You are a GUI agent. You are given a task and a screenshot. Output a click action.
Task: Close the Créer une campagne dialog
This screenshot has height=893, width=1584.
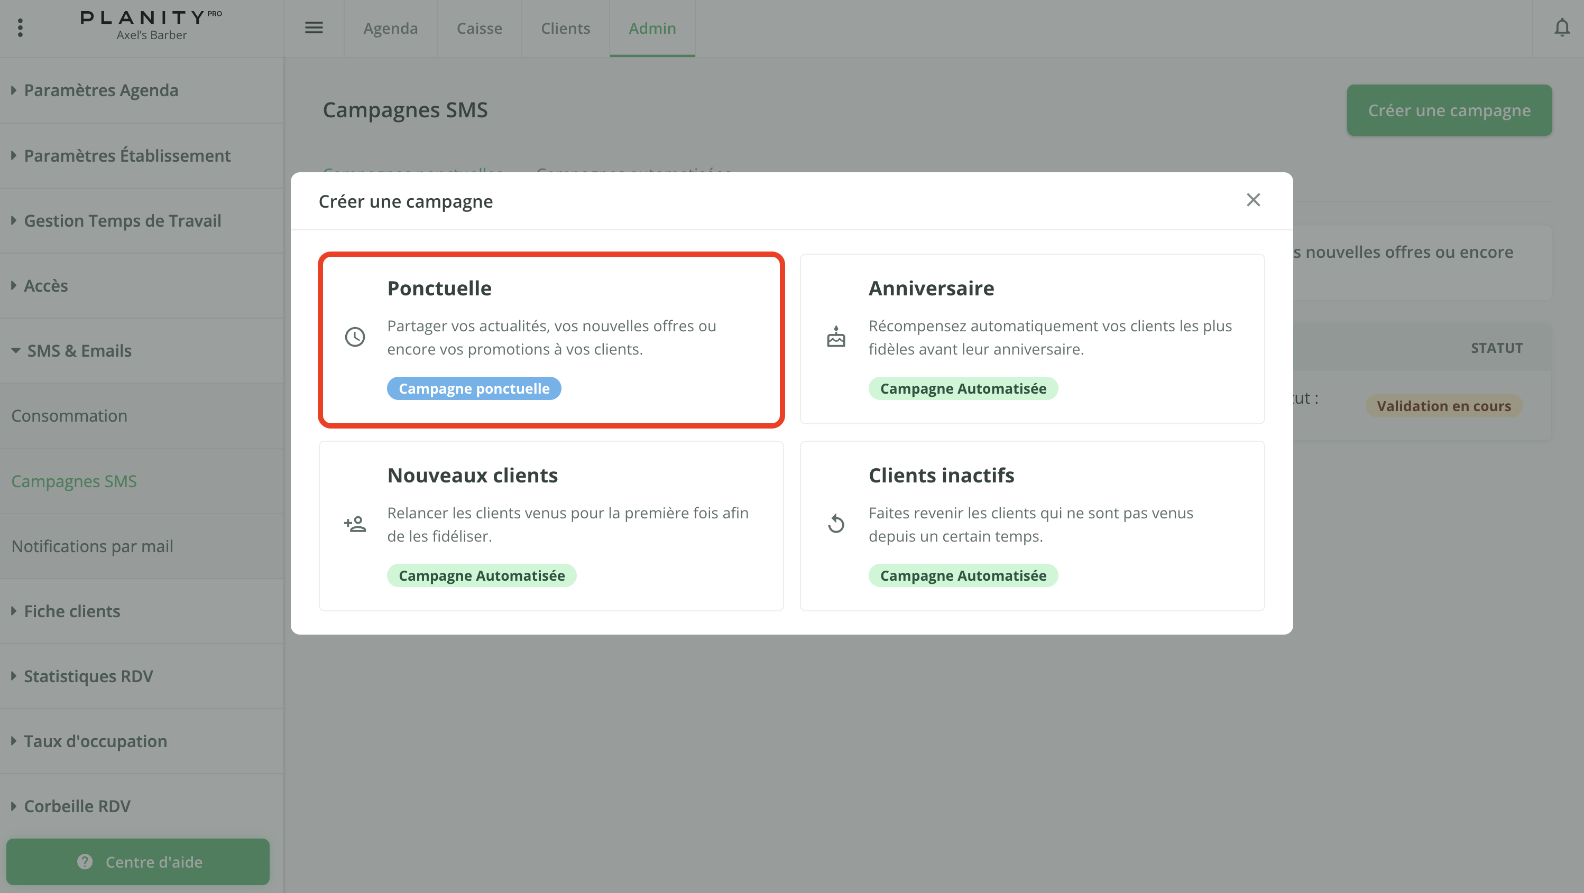(x=1253, y=200)
